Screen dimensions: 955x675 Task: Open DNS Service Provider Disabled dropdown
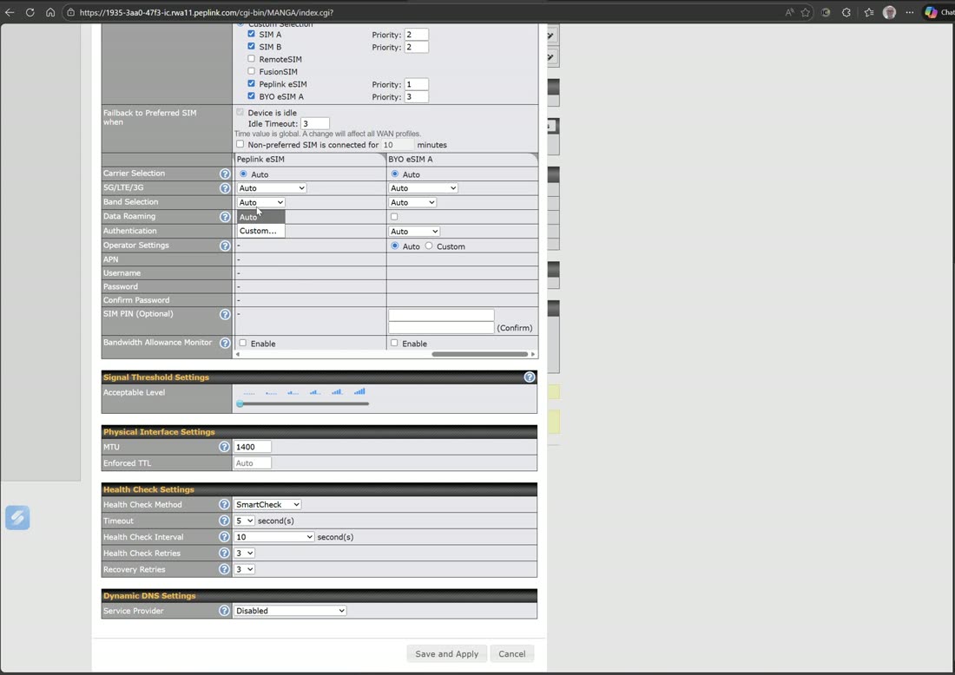point(290,611)
